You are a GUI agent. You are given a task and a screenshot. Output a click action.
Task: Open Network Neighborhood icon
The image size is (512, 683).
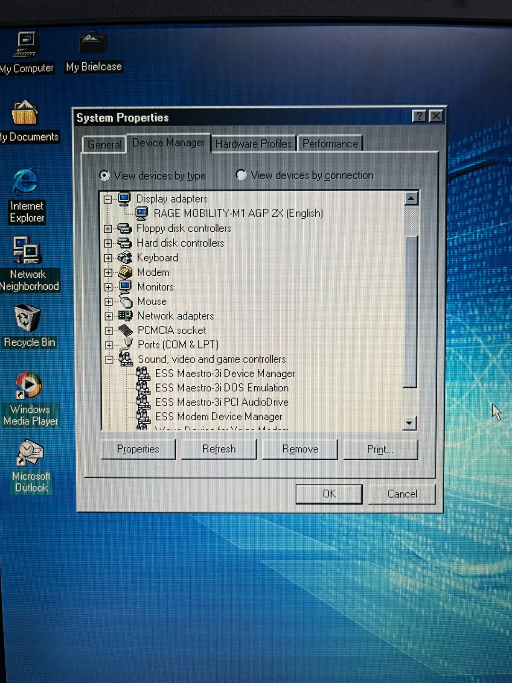tap(26, 251)
